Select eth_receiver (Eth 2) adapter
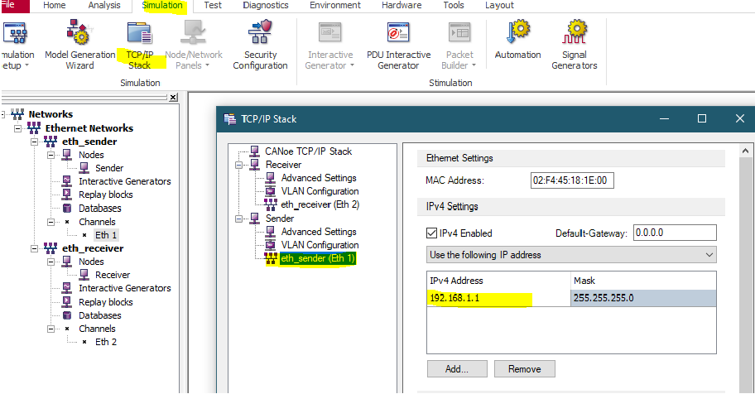The image size is (755, 394). (320, 204)
